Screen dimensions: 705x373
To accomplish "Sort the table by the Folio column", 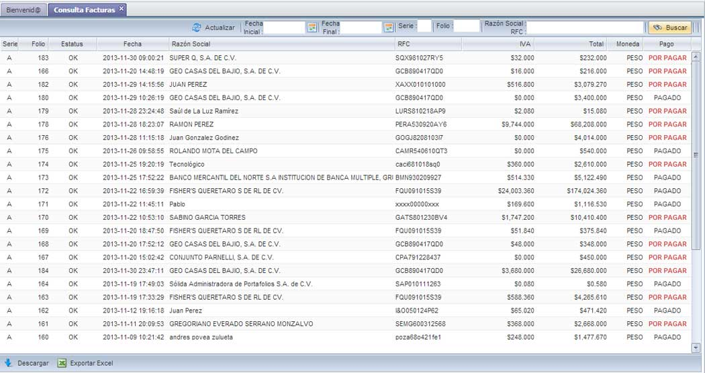I will (38, 44).
